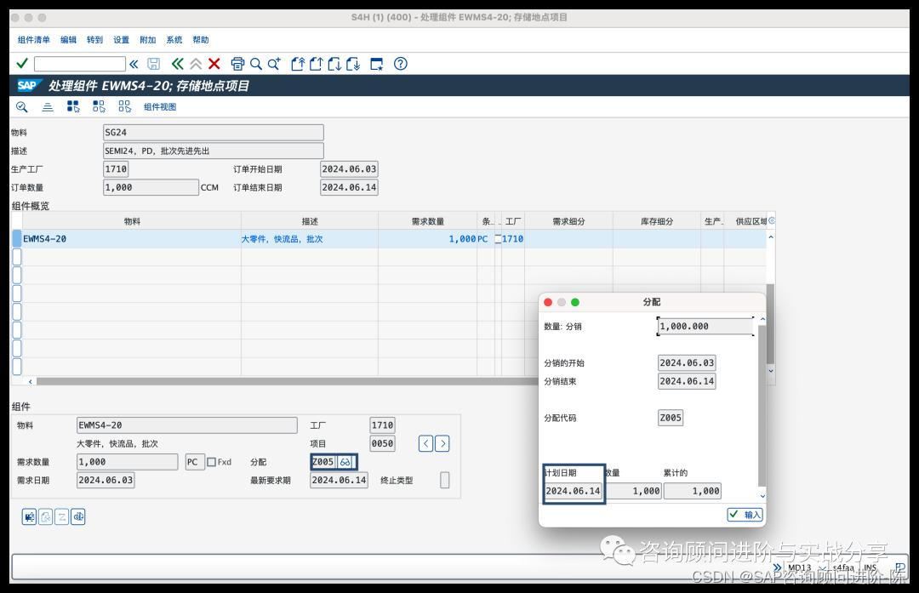Click the command input field

point(80,64)
